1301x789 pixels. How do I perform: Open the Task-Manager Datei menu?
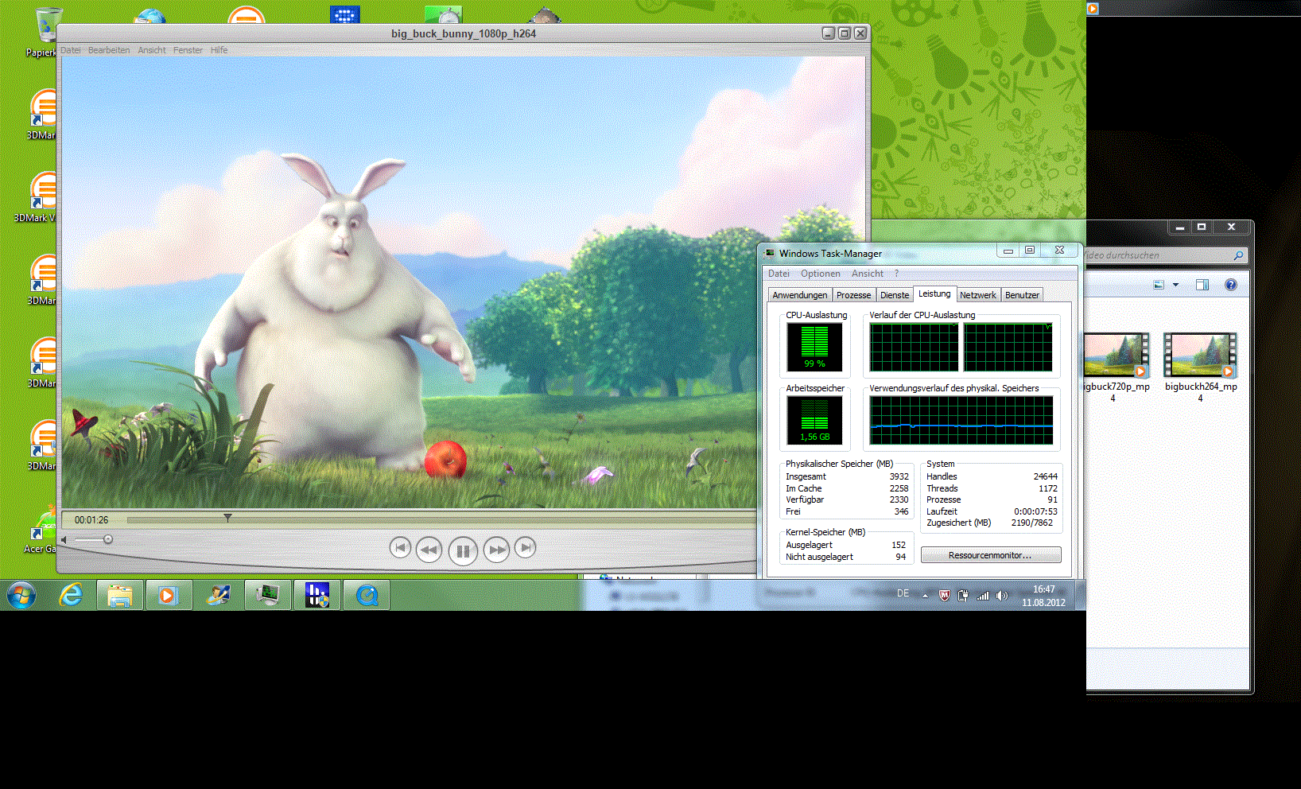779,274
